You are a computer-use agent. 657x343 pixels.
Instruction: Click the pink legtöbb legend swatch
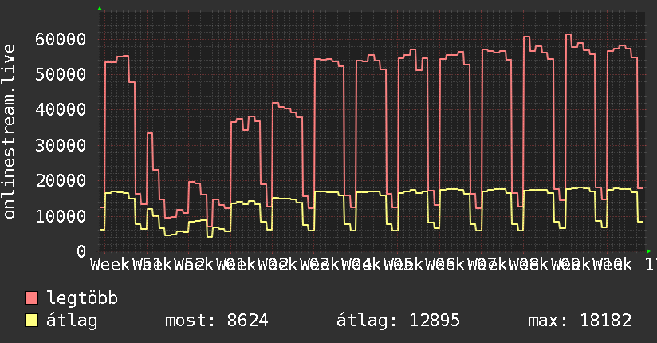tap(31, 298)
